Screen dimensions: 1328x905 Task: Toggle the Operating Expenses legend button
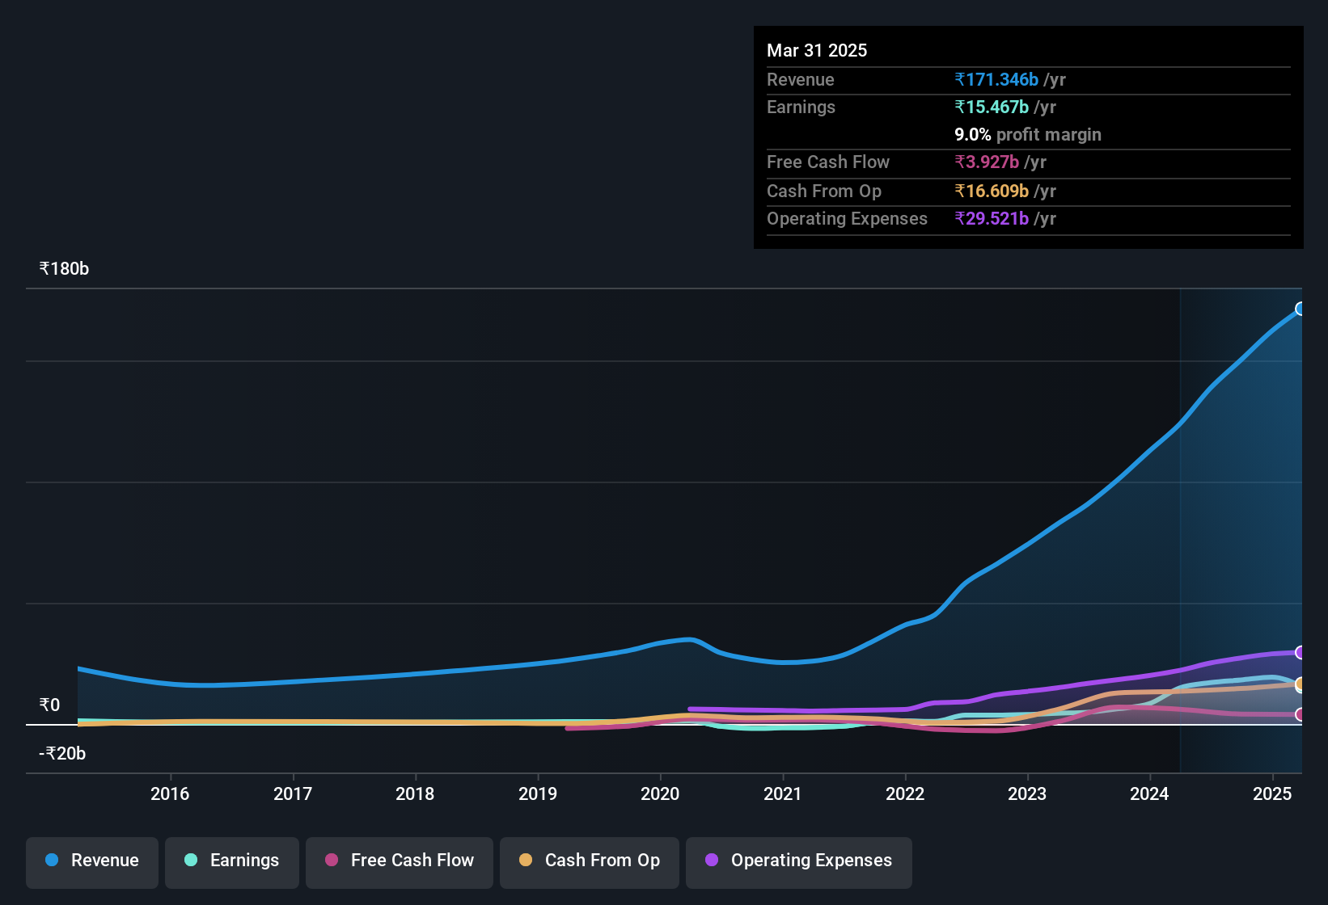(799, 862)
